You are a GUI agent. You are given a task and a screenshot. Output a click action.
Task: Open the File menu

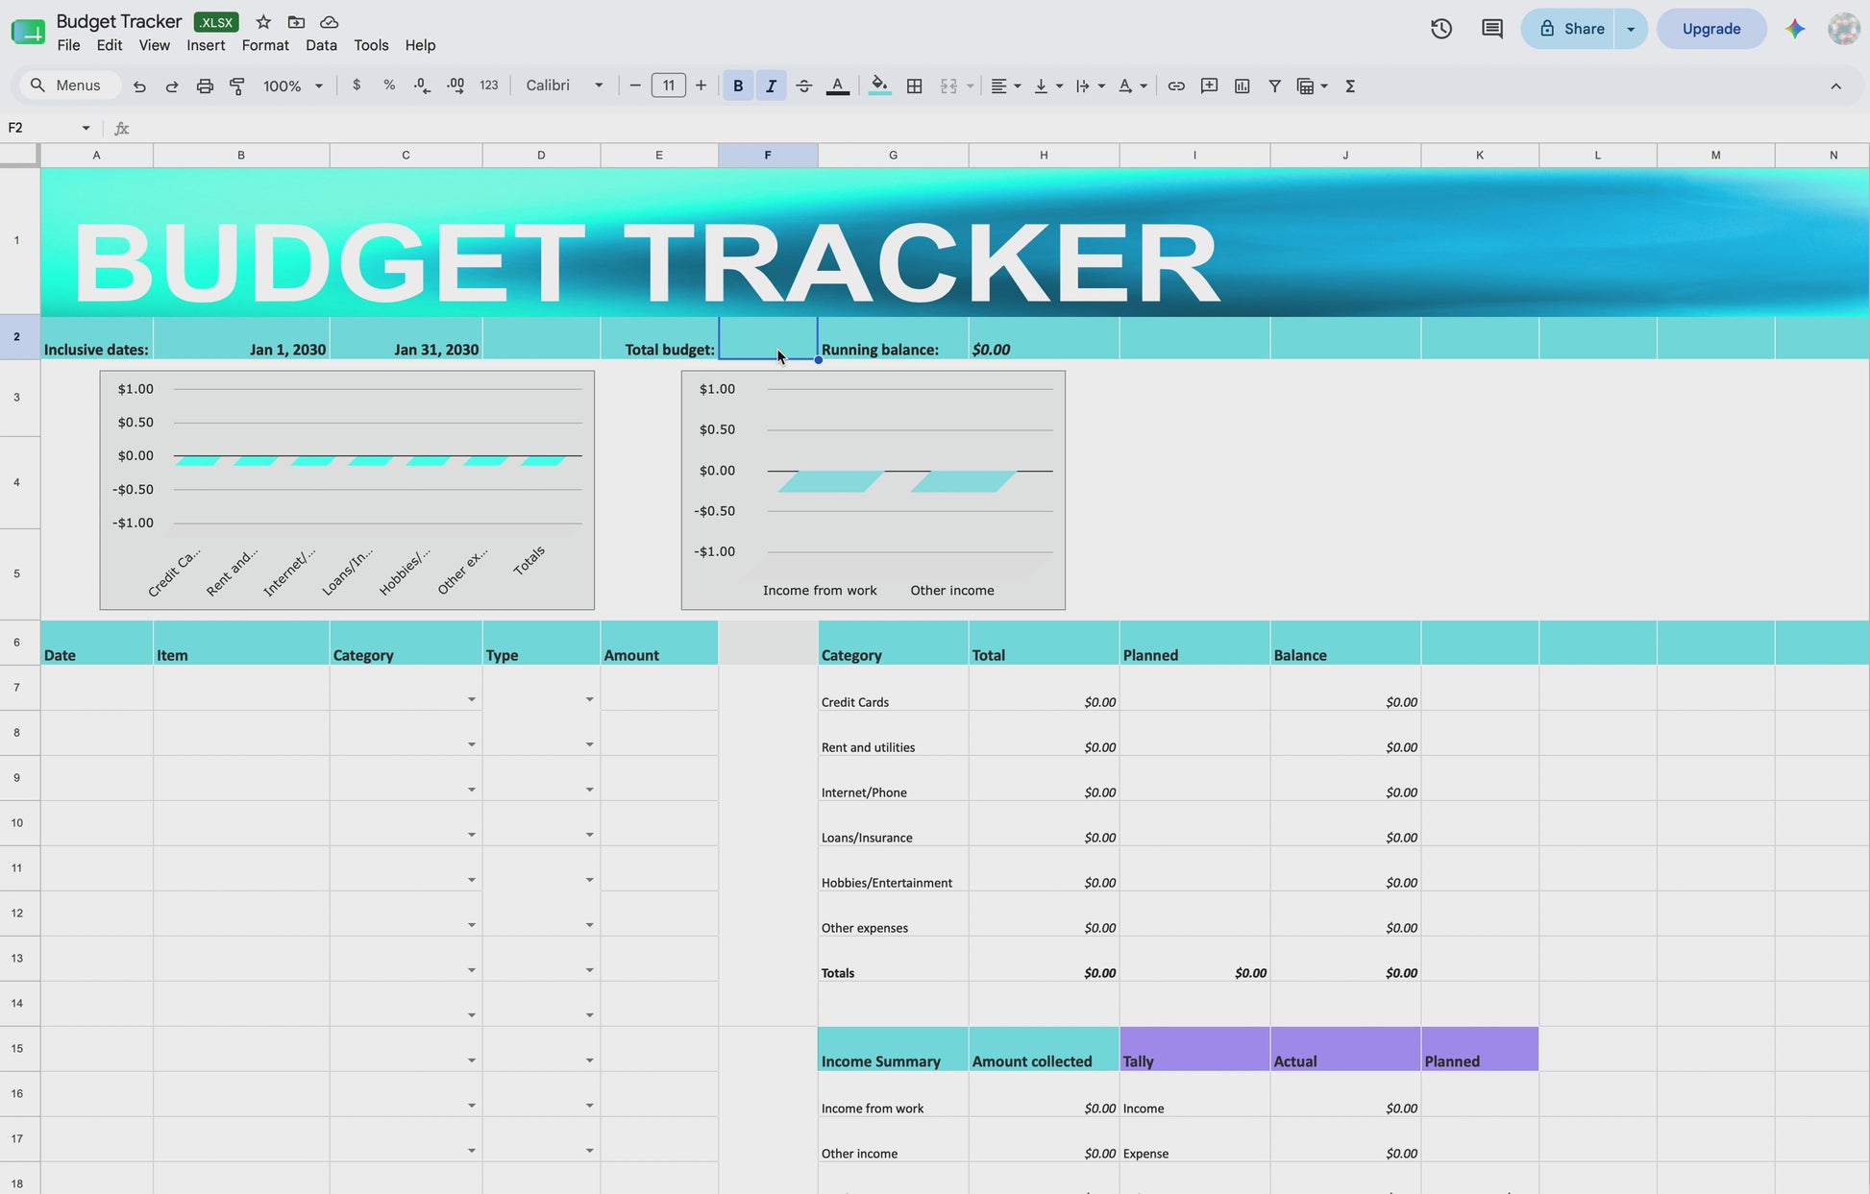[68, 45]
